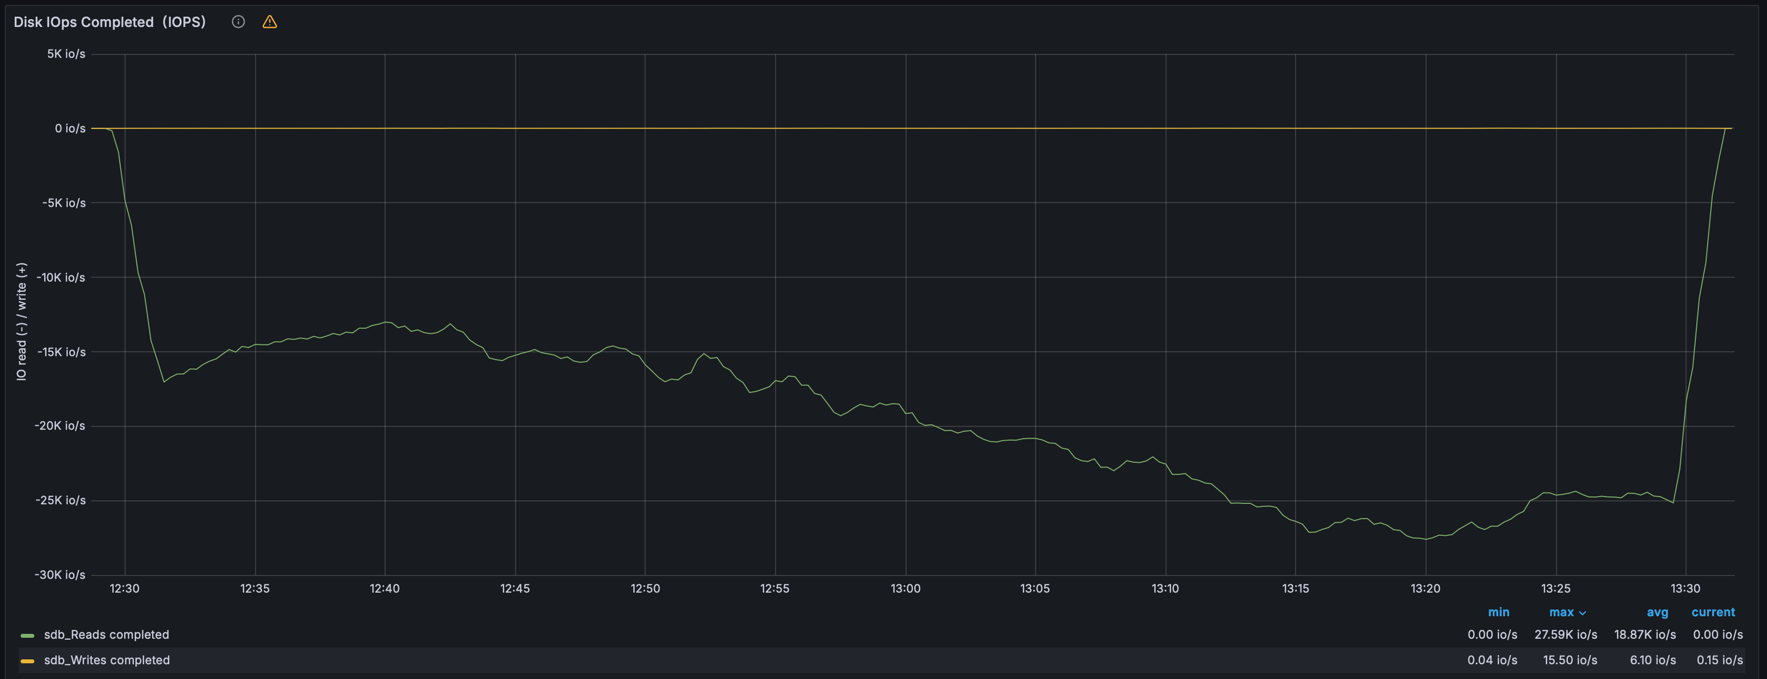Click the max column sort chevron
Viewport: 1767px width, 679px height.
[x=1582, y=612]
